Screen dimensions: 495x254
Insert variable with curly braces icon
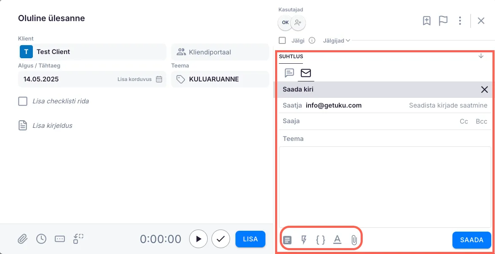point(320,240)
